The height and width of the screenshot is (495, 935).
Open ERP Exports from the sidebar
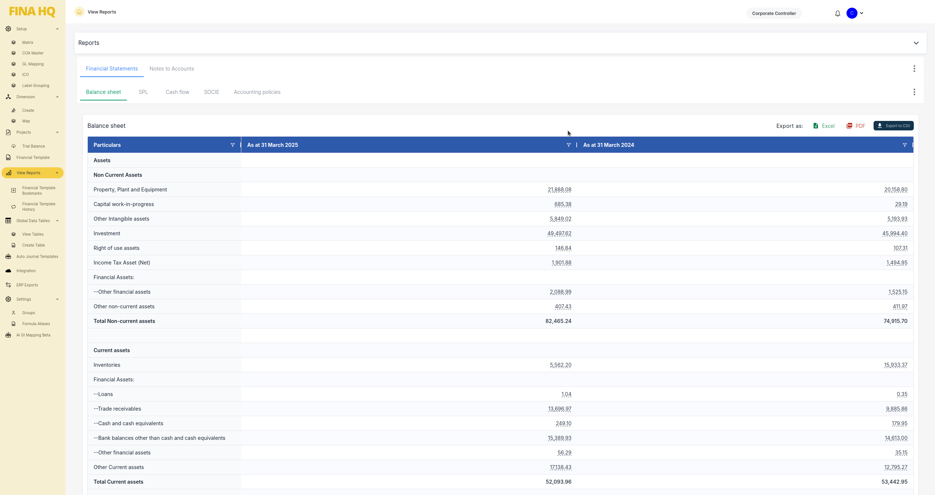click(27, 285)
